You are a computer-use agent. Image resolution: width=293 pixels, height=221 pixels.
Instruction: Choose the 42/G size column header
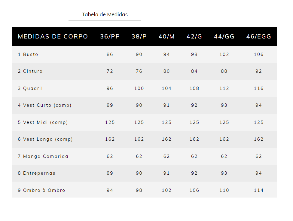(x=194, y=36)
